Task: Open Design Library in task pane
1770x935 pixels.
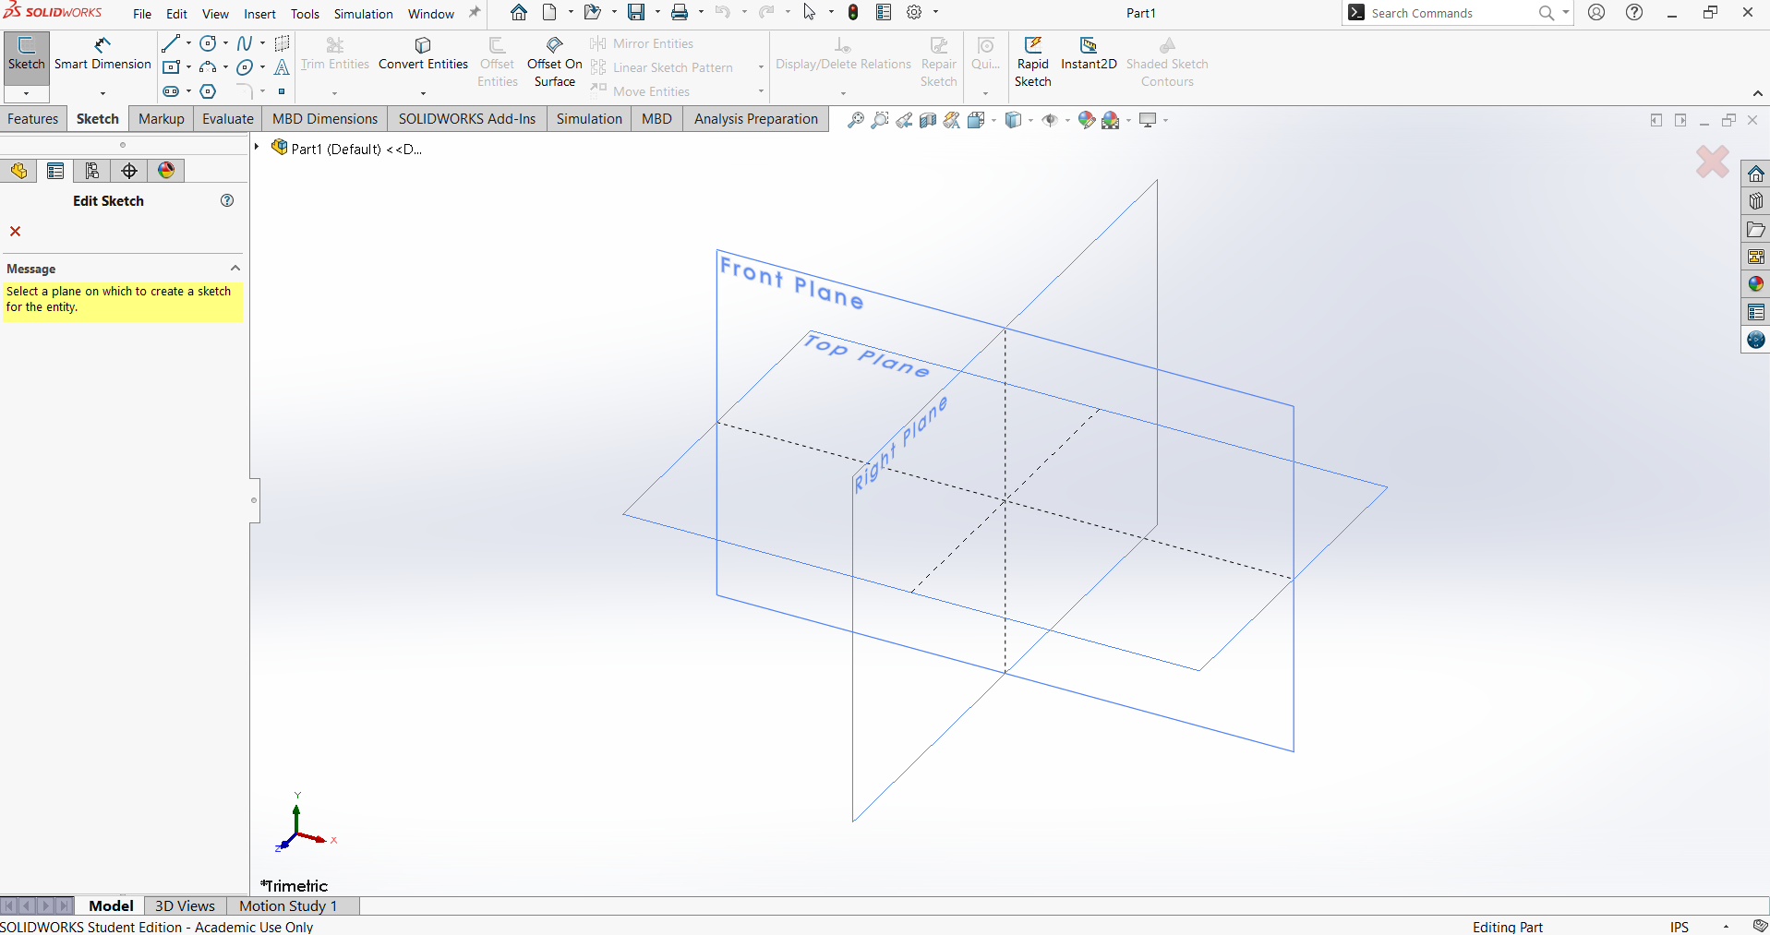Action: point(1755,201)
